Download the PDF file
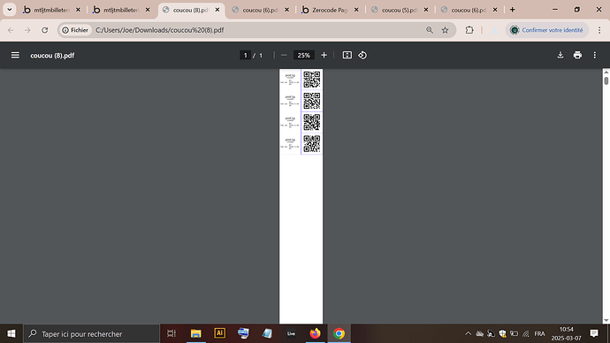Viewport: 610px width, 343px height. [x=560, y=55]
